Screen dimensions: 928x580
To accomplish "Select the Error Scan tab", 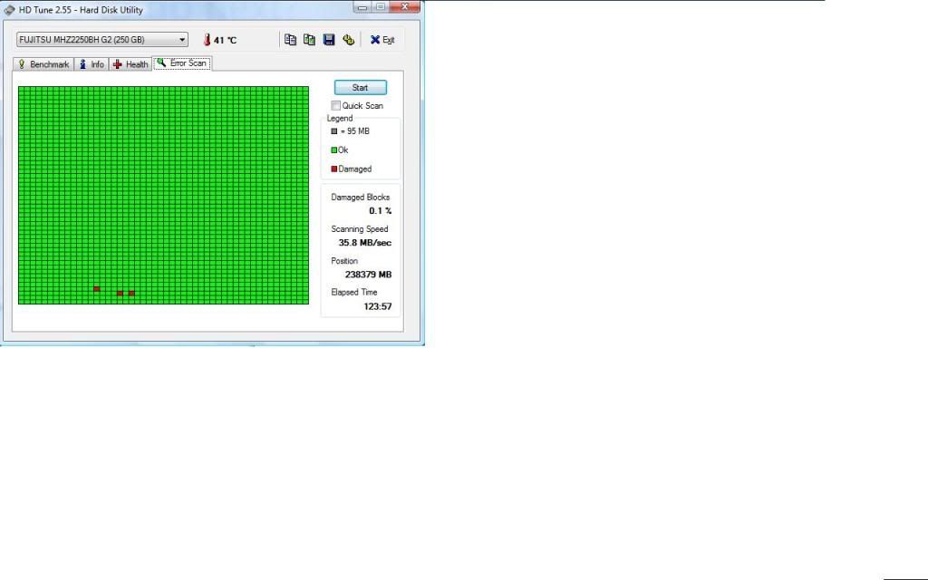I will (182, 63).
